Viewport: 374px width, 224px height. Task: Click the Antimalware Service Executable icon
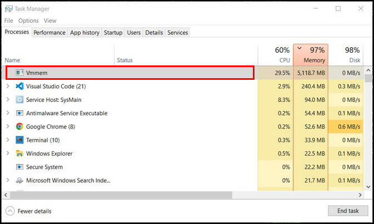[19, 113]
